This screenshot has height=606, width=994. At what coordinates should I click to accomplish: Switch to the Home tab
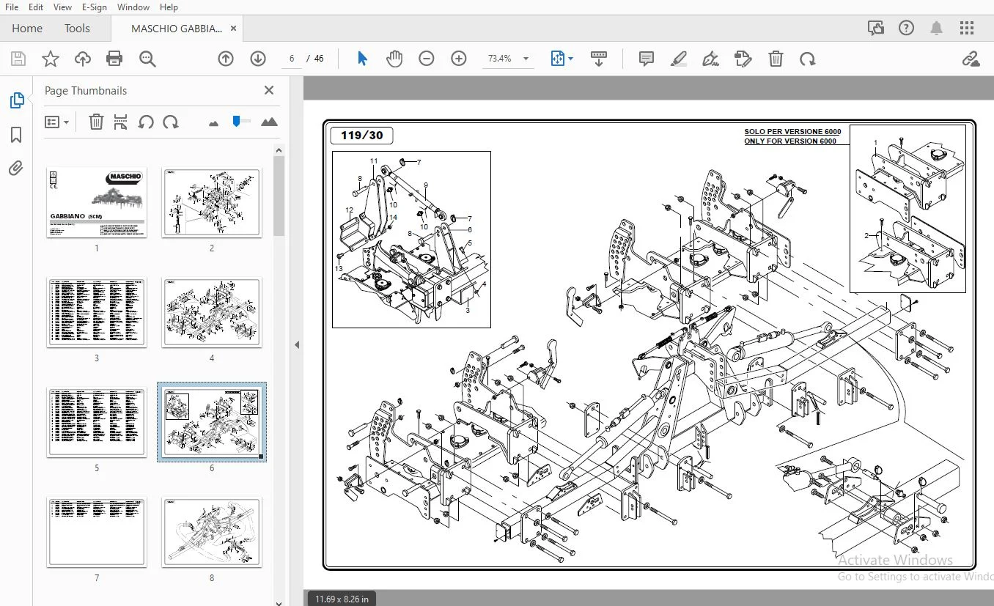(27, 29)
